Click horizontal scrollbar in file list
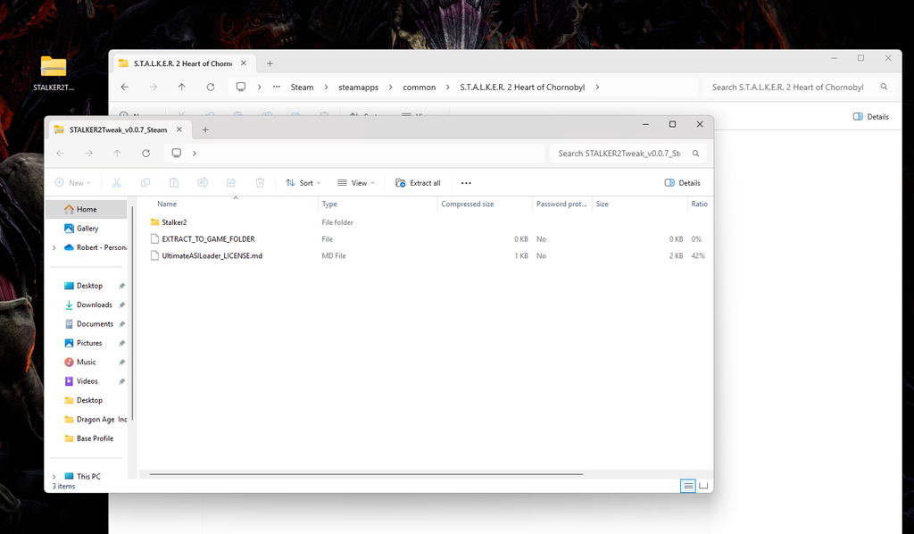Viewport: 914px width, 534px height. coord(365,474)
